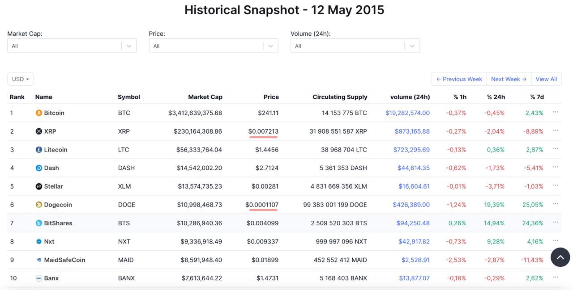The image size is (573, 290).
Task: Click the XRP coin logo icon
Action: (38, 131)
